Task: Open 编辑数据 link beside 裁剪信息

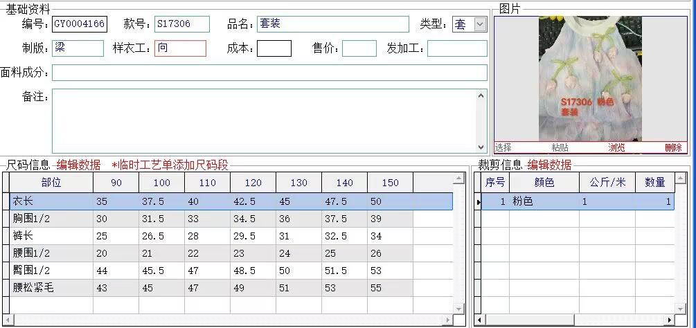Action: pos(549,165)
